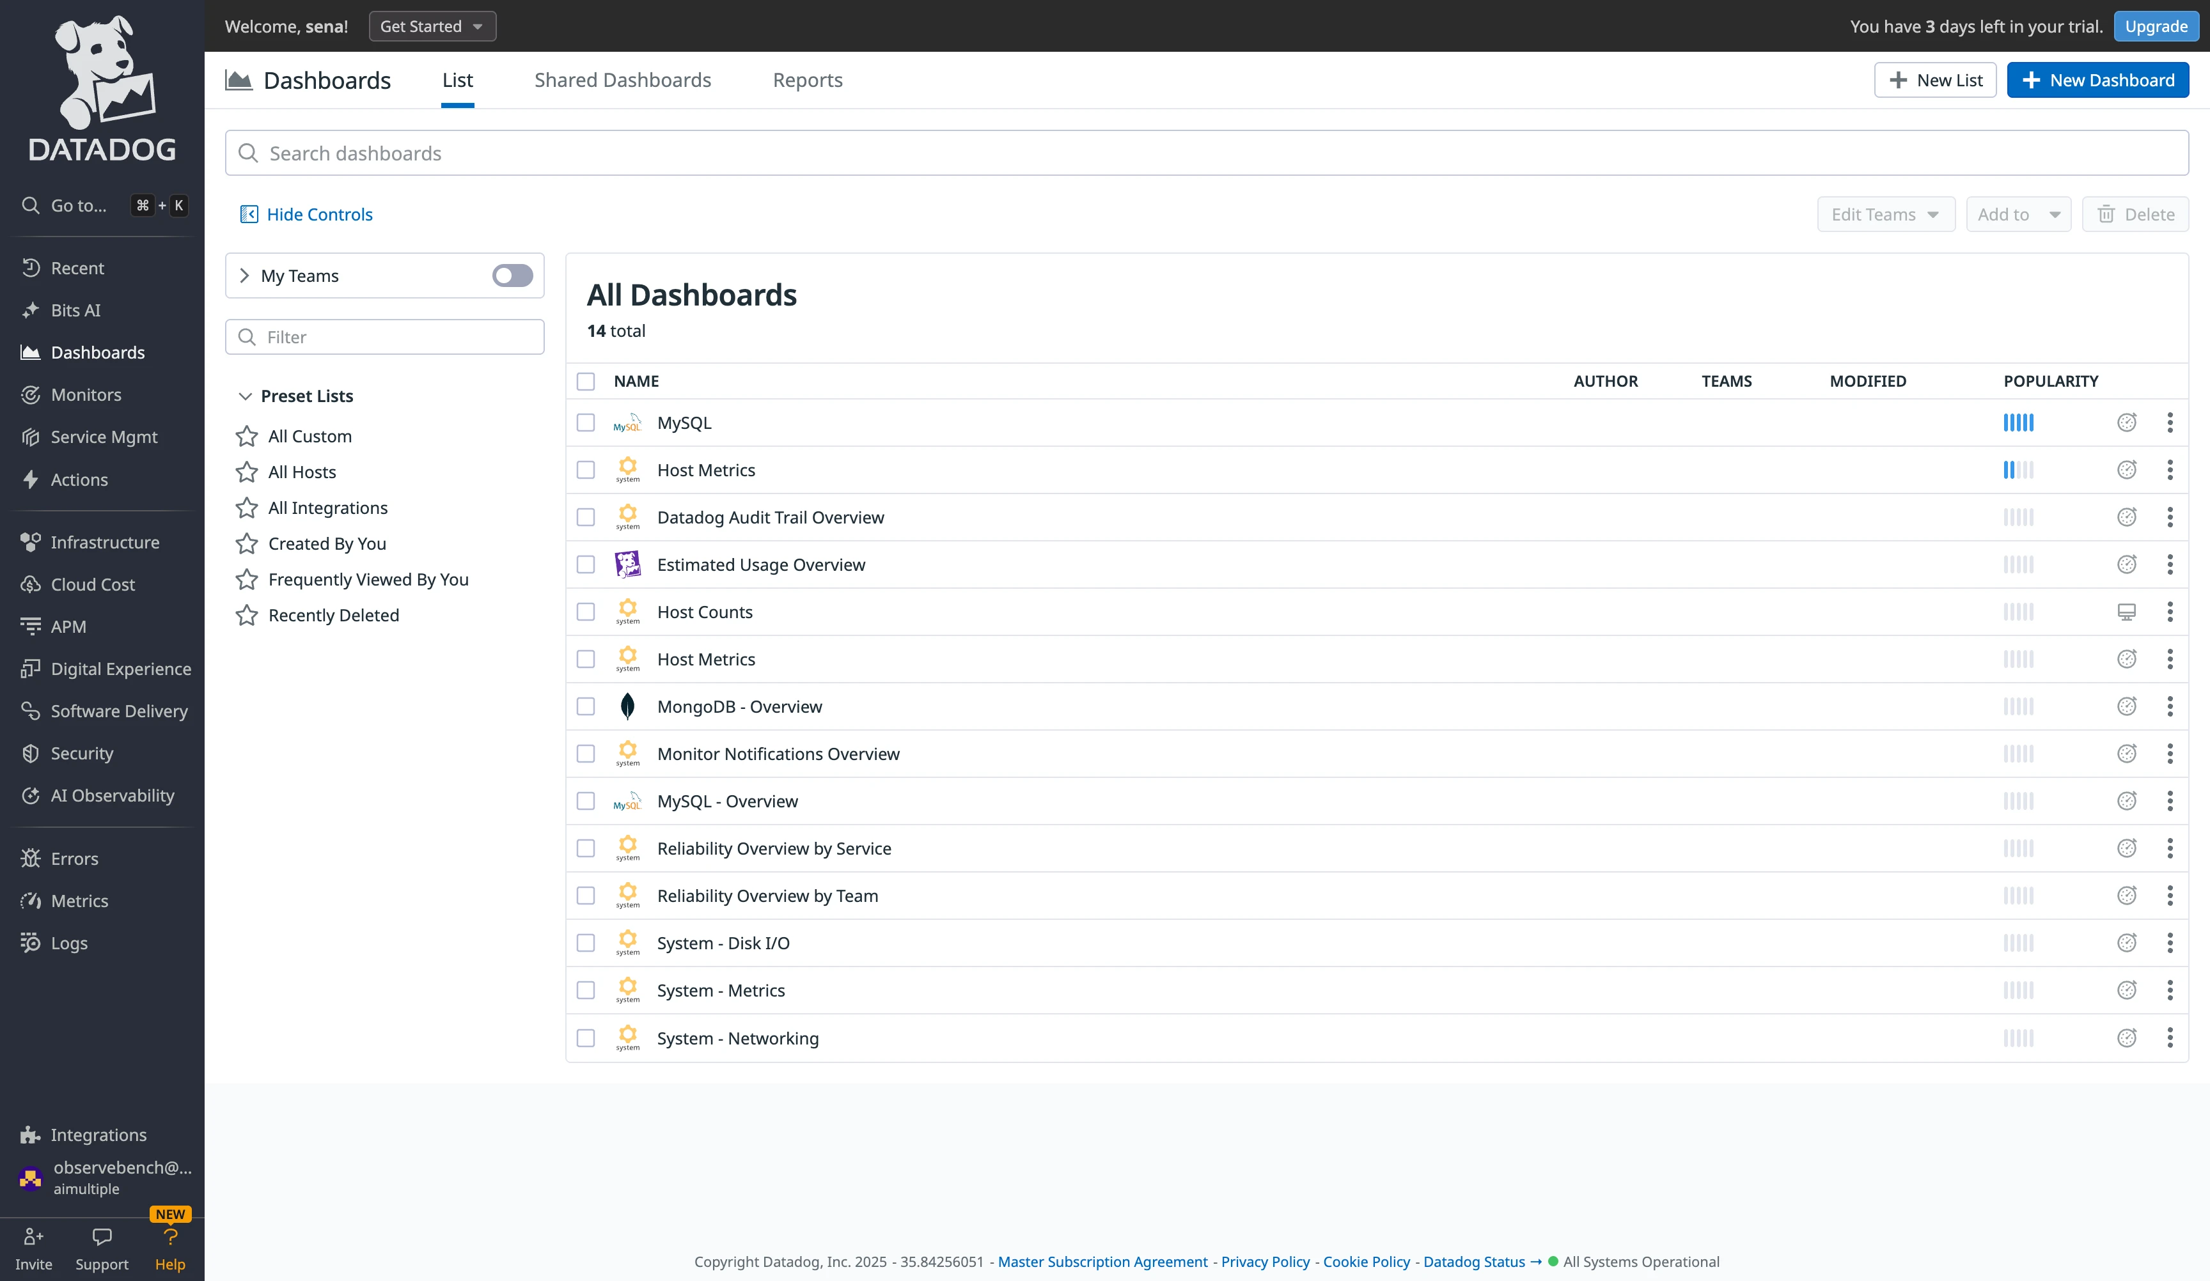Click Invite at bottom of sidebar
This screenshot has width=2210, height=1281.
(x=33, y=1248)
